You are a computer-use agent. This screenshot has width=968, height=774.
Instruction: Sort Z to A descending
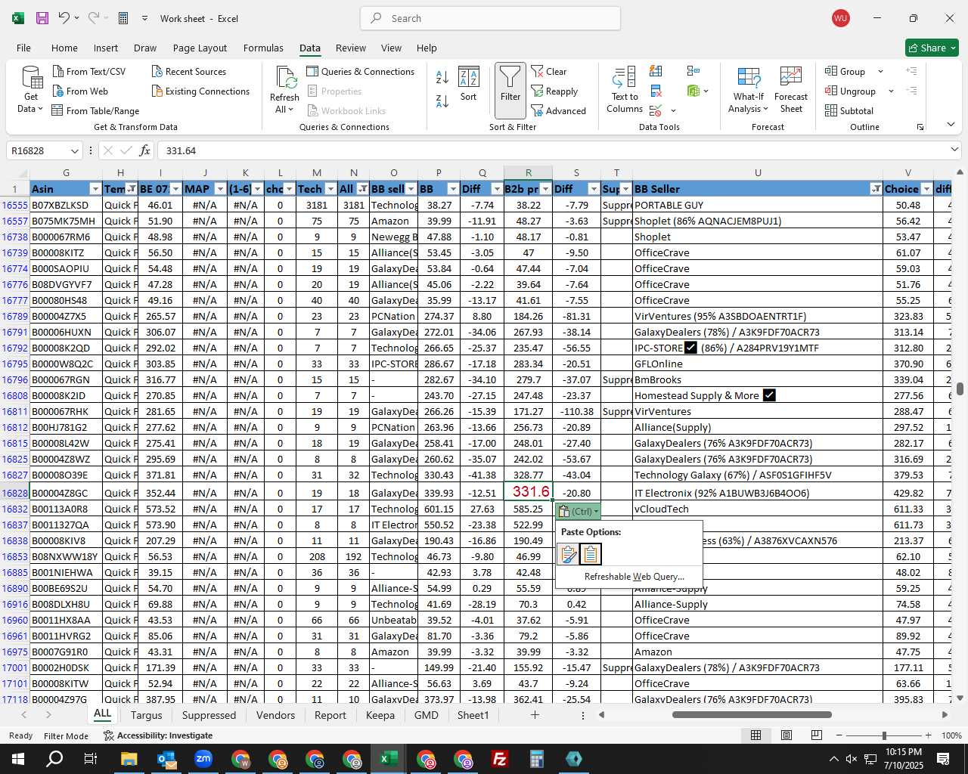442,101
